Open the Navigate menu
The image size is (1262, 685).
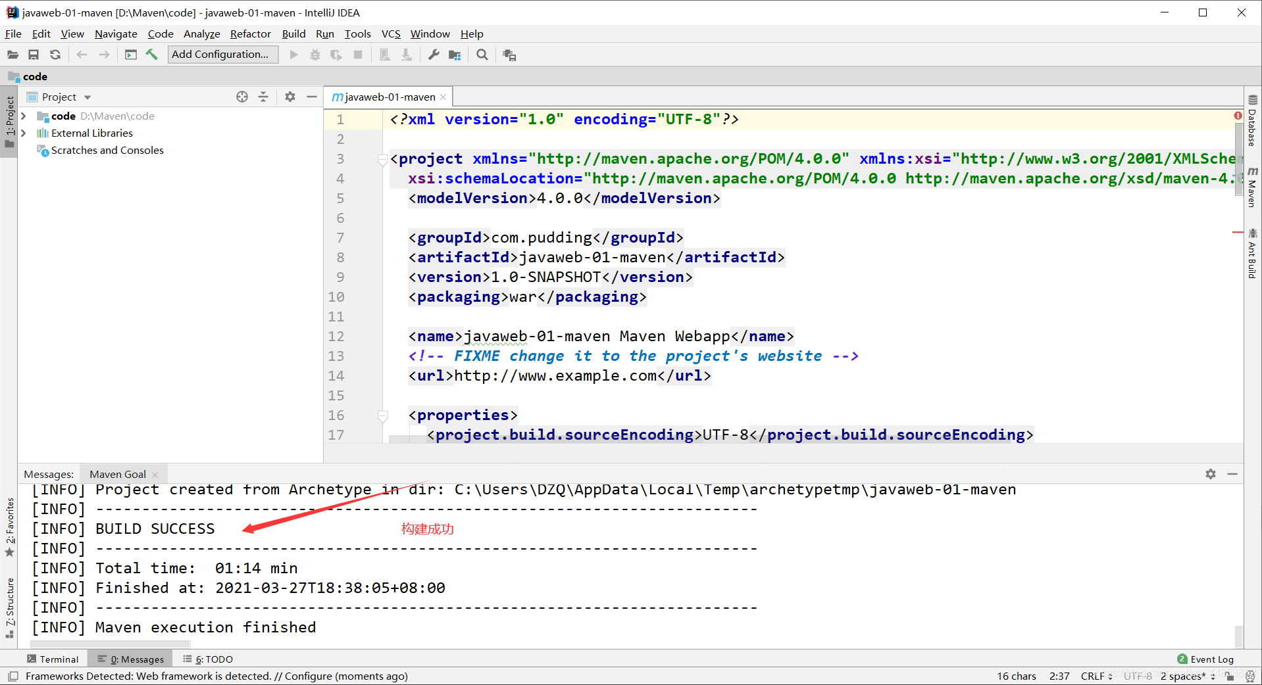click(116, 34)
